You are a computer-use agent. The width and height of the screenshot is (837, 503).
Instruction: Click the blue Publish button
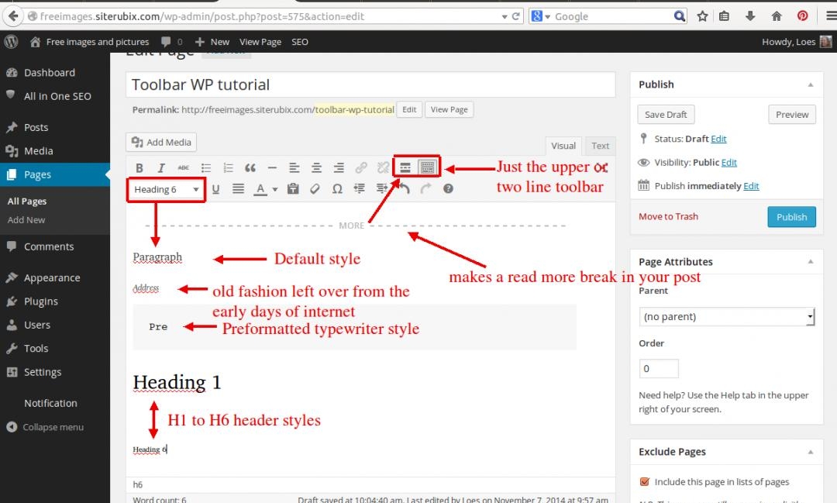coord(791,217)
